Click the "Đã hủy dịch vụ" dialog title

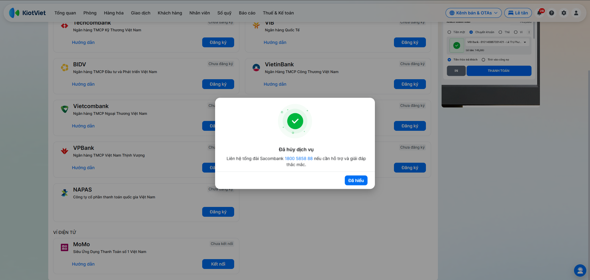click(x=296, y=150)
